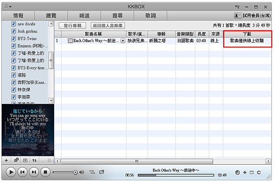This screenshot has width=275, height=182.
Task: Open the 情報 tab
Action: [x=18, y=16]
